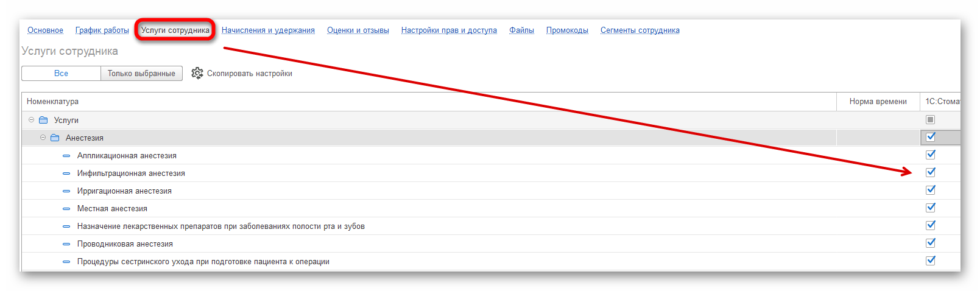Click item icon of Аппликационная анестезия
Image resolution: width=980 pixels, height=291 pixels.
[x=66, y=156]
